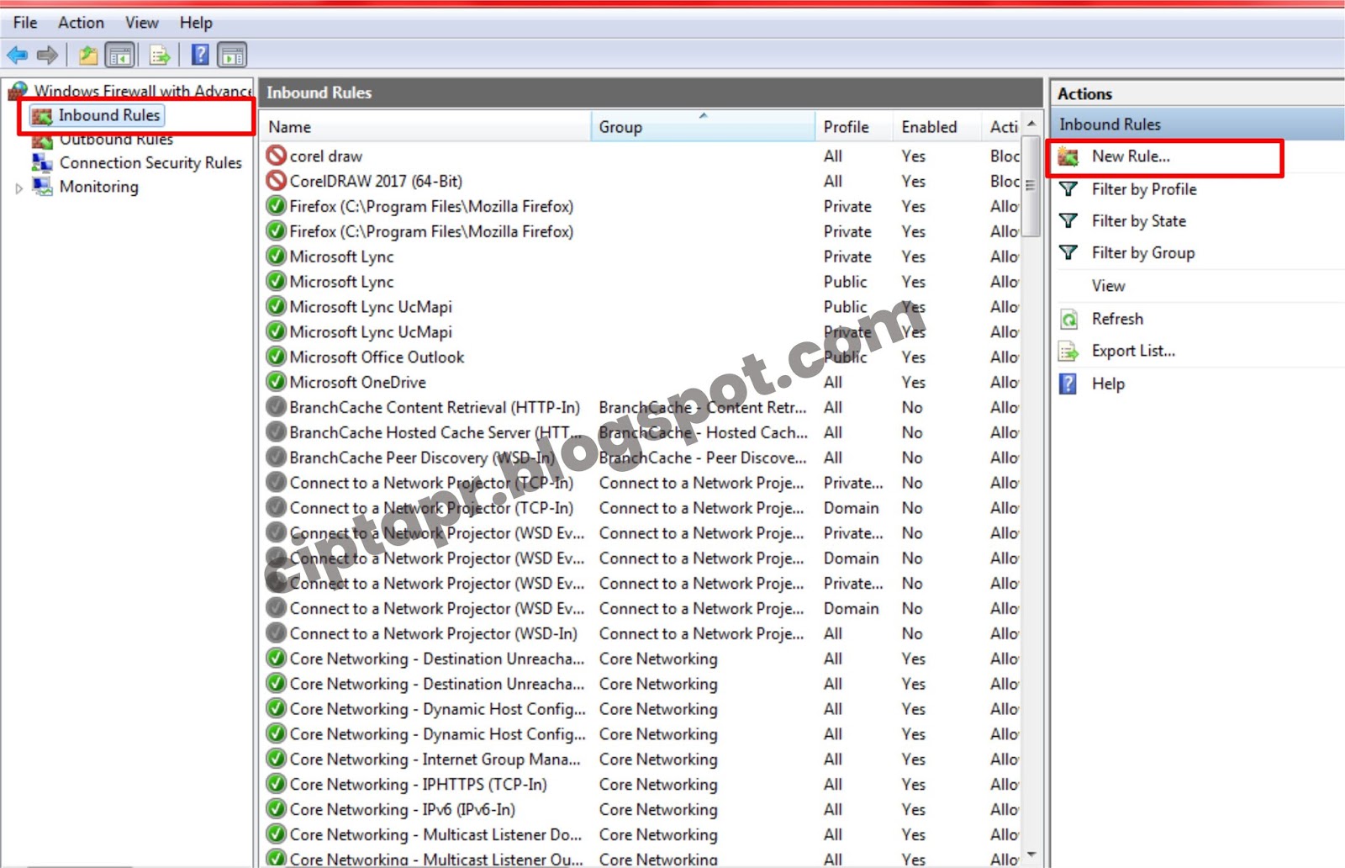Click the funnel icon beside Filter by State
The image size is (1345, 868).
1068,221
